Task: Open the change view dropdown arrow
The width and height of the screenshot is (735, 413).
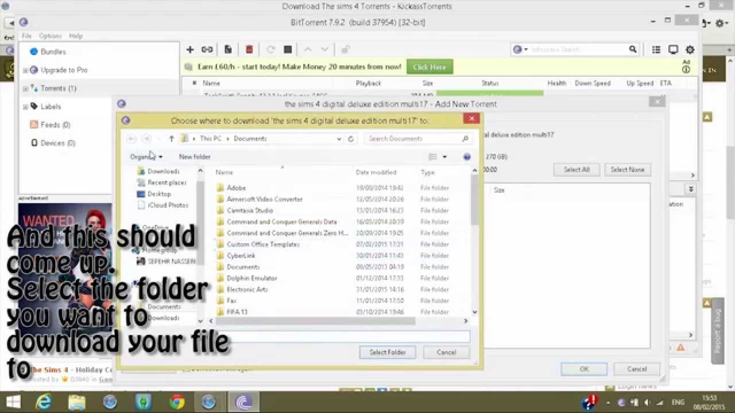Action: [x=444, y=157]
